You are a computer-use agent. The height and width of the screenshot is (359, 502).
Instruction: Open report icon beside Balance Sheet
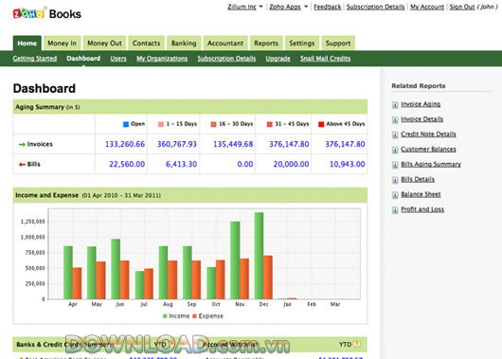395,195
